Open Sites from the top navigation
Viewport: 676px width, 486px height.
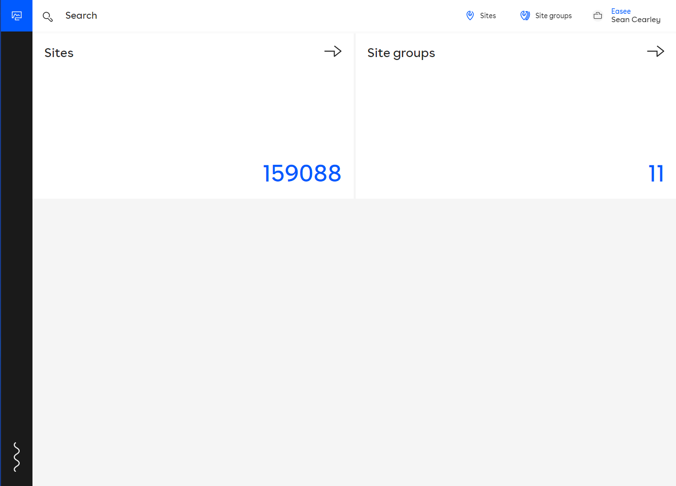point(488,16)
